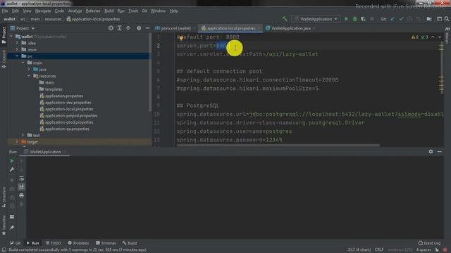Hide the Project tool window

147,28
